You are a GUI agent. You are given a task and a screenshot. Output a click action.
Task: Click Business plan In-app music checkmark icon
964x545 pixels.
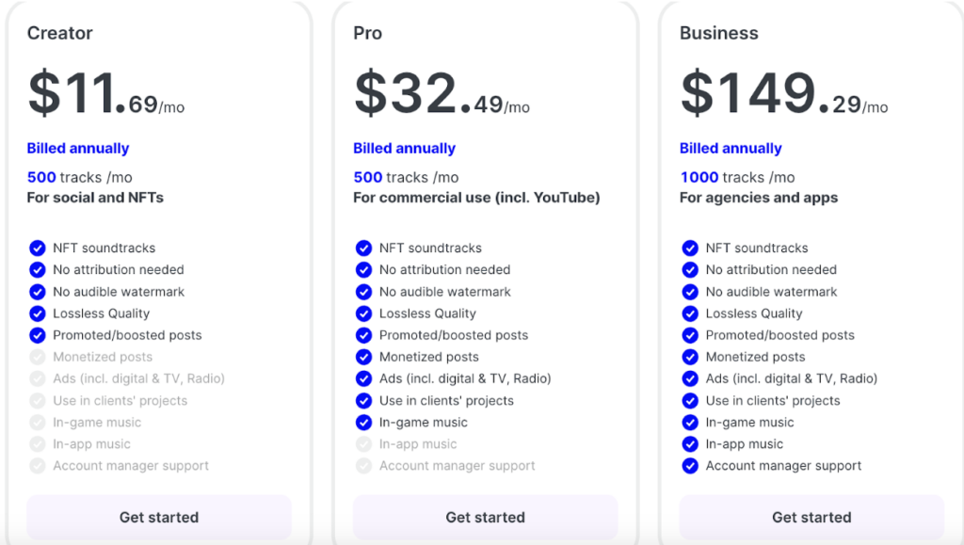click(690, 444)
